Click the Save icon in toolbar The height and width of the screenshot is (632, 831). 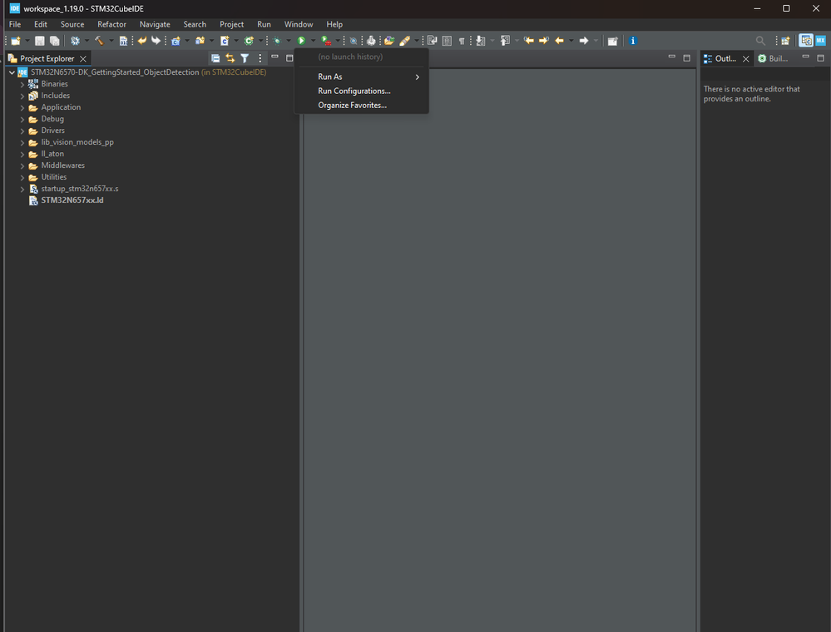coord(40,41)
